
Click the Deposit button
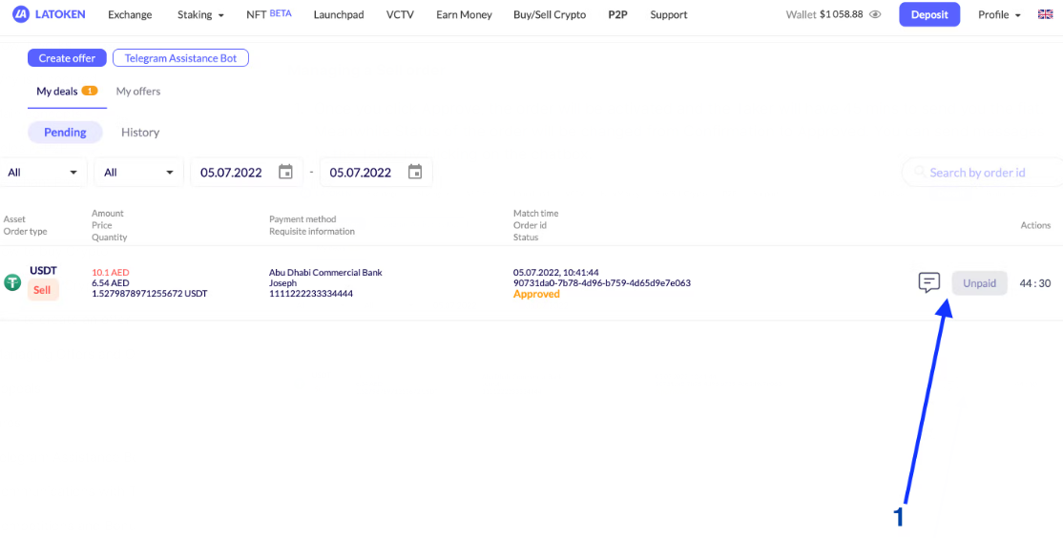pos(928,14)
